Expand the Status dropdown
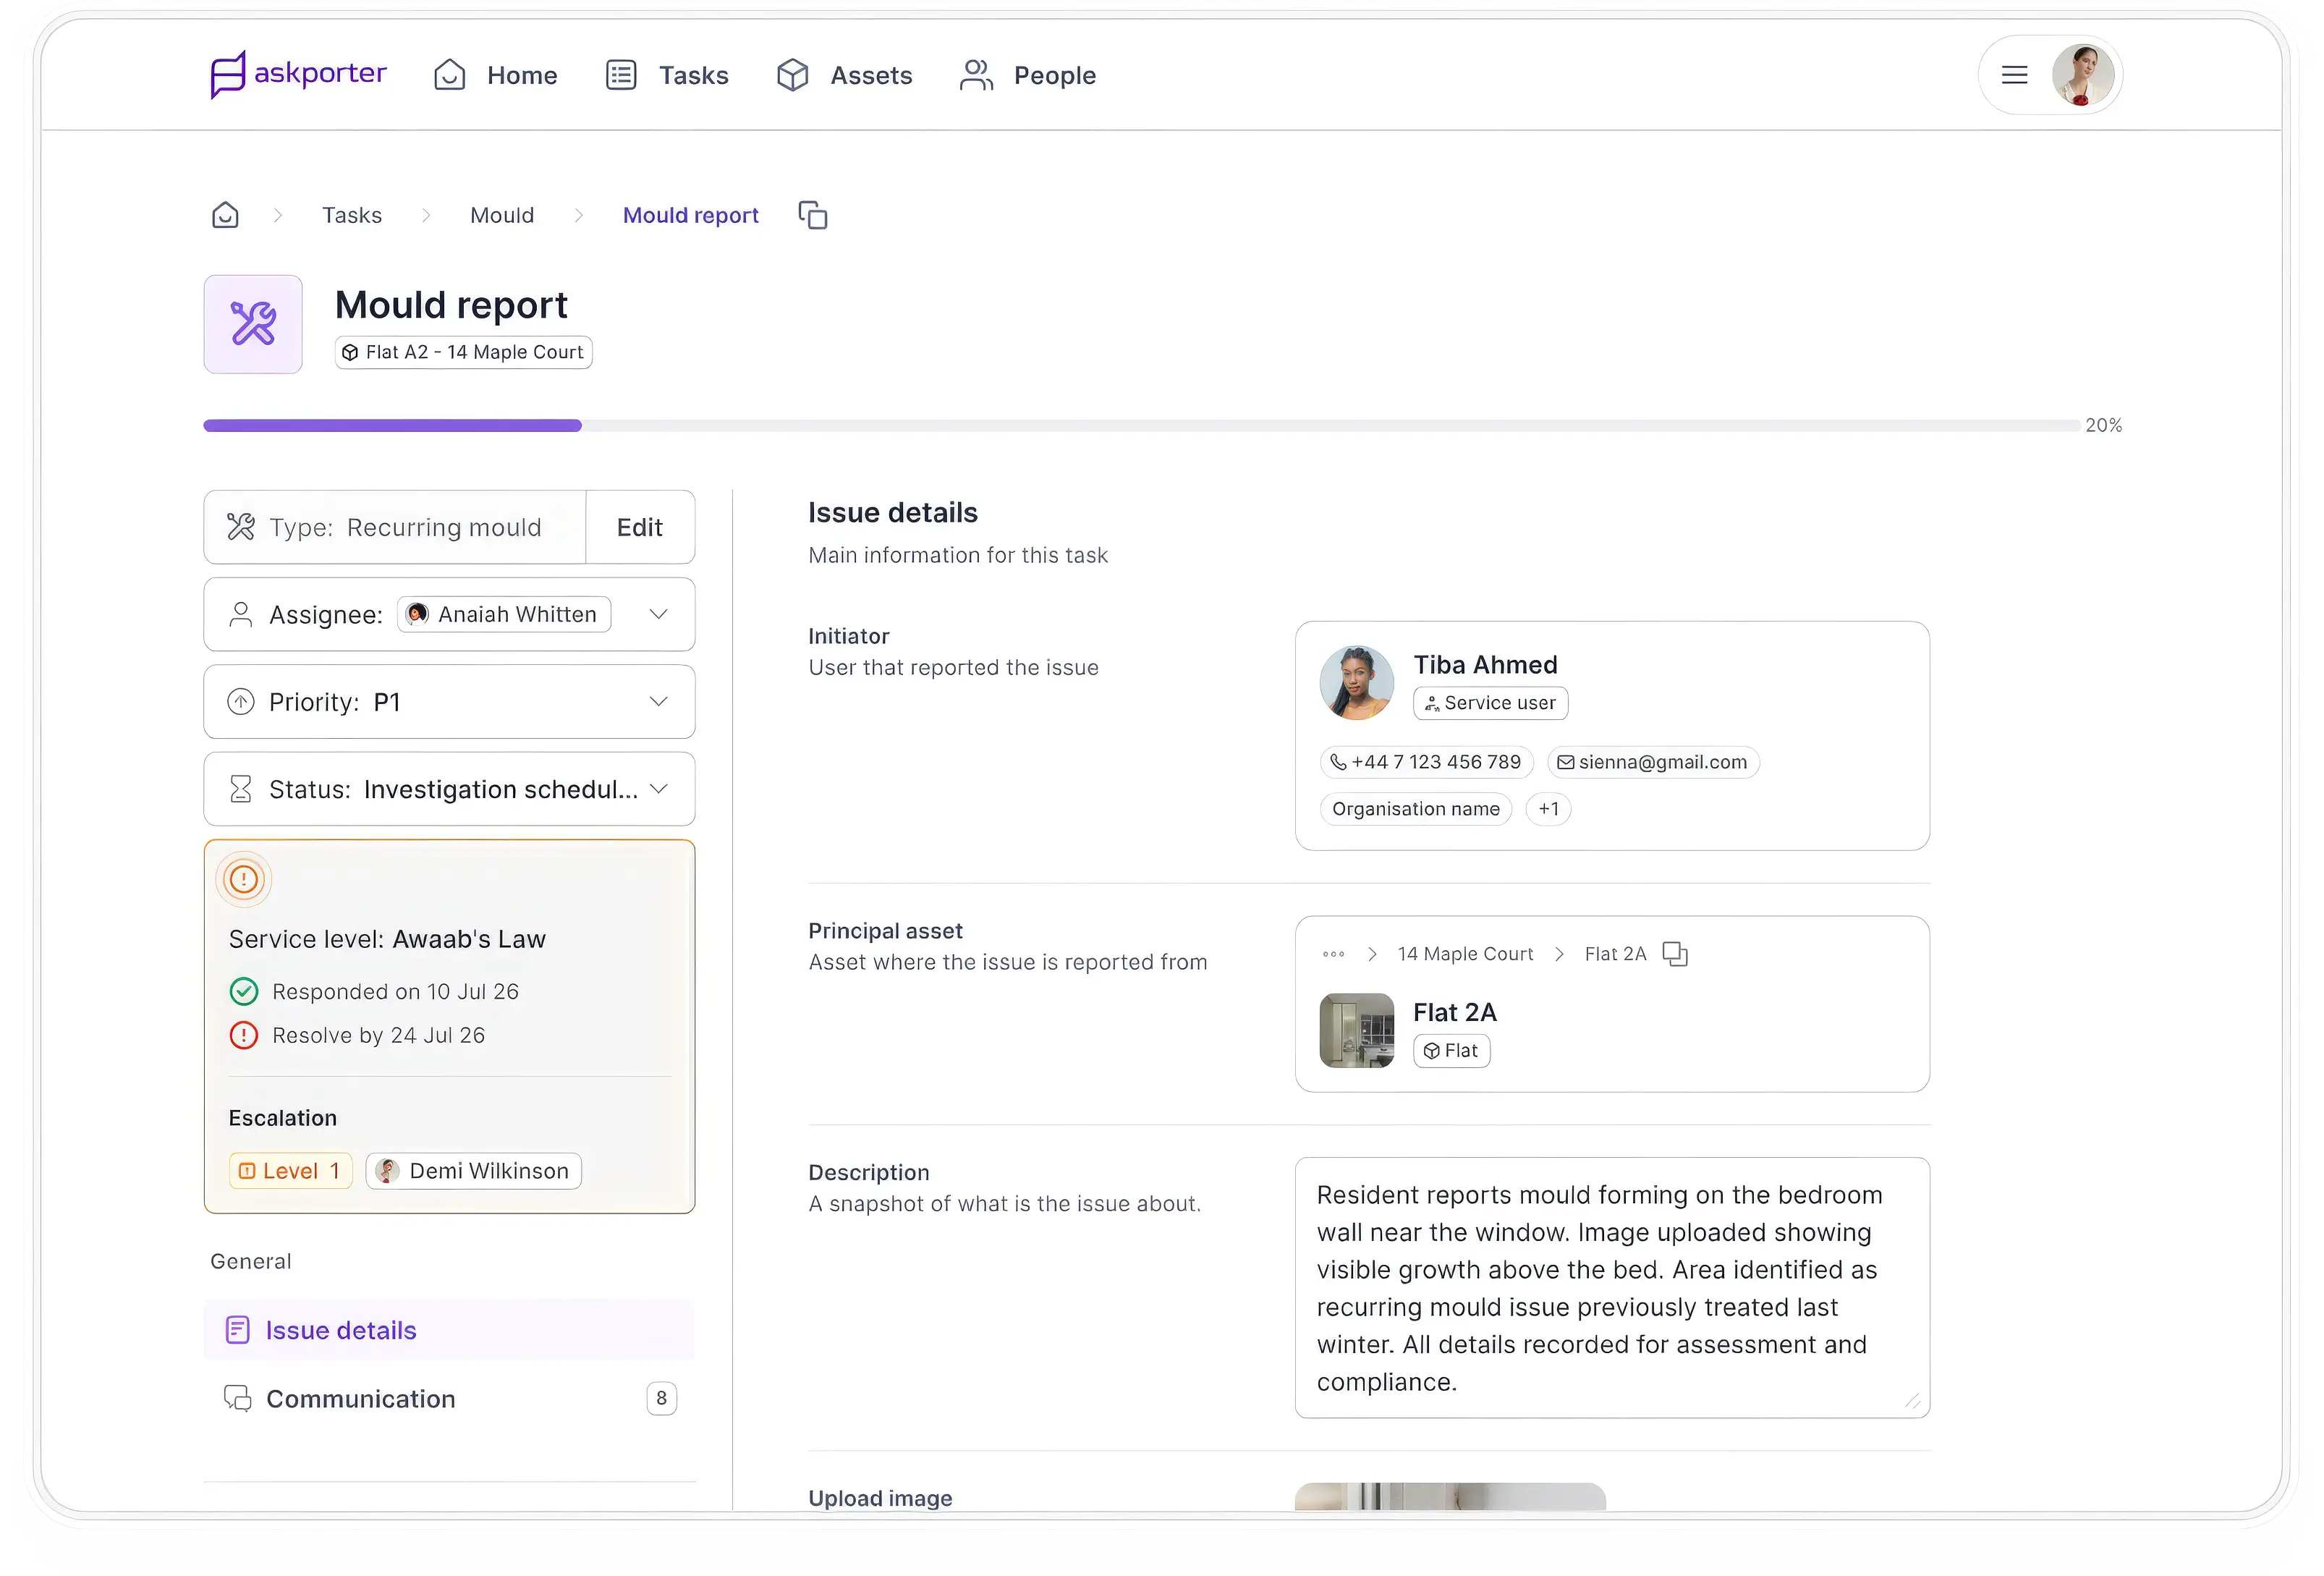This screenshot has width=2324, height=1576. coord(658,788)
